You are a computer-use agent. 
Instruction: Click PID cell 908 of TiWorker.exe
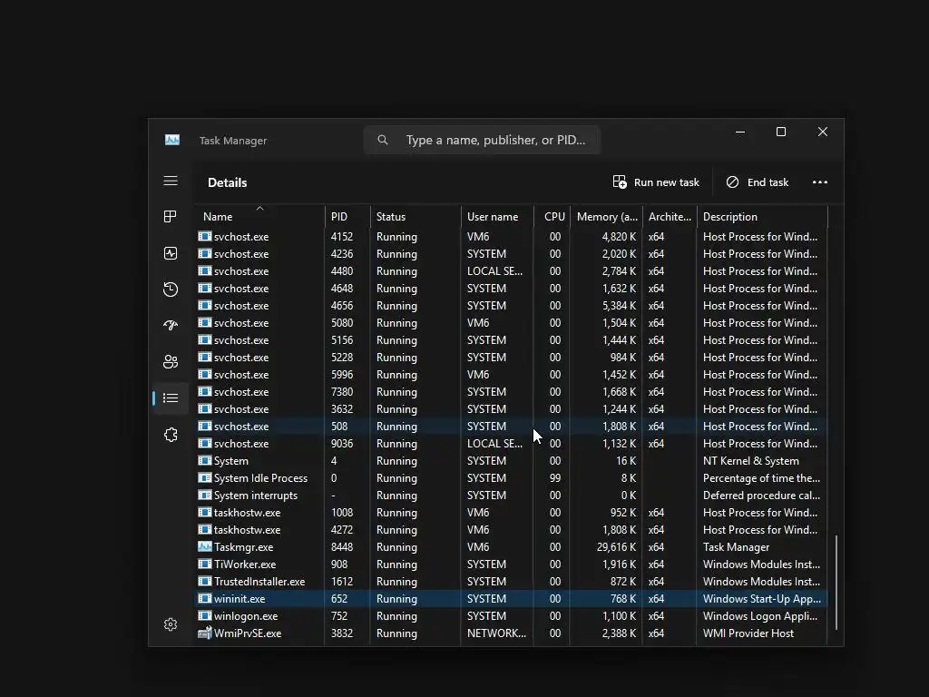point(339,564)
